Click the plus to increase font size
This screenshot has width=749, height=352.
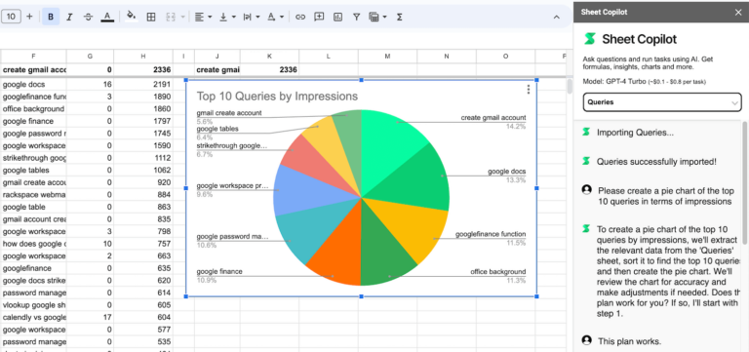(29, 17)
